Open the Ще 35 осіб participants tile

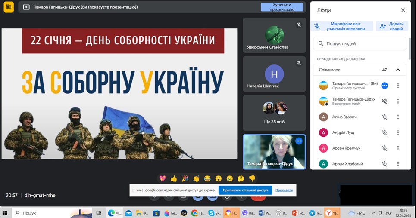coord(274,113)
